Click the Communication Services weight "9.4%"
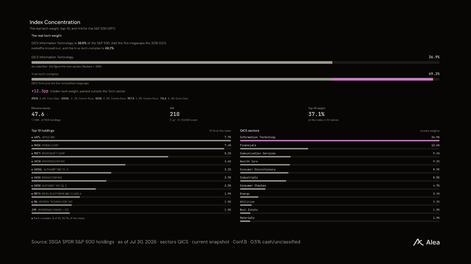471x264 pixels. [x=436, y=153]
